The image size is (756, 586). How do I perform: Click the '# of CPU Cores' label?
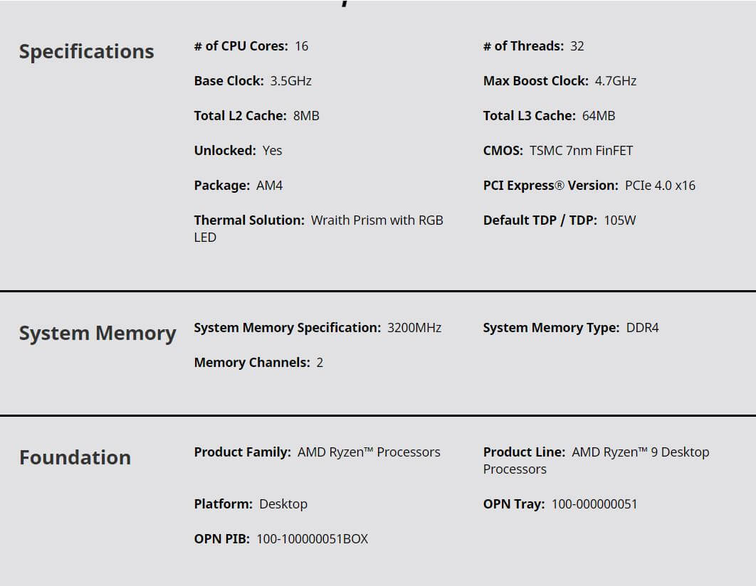[241, 46]
